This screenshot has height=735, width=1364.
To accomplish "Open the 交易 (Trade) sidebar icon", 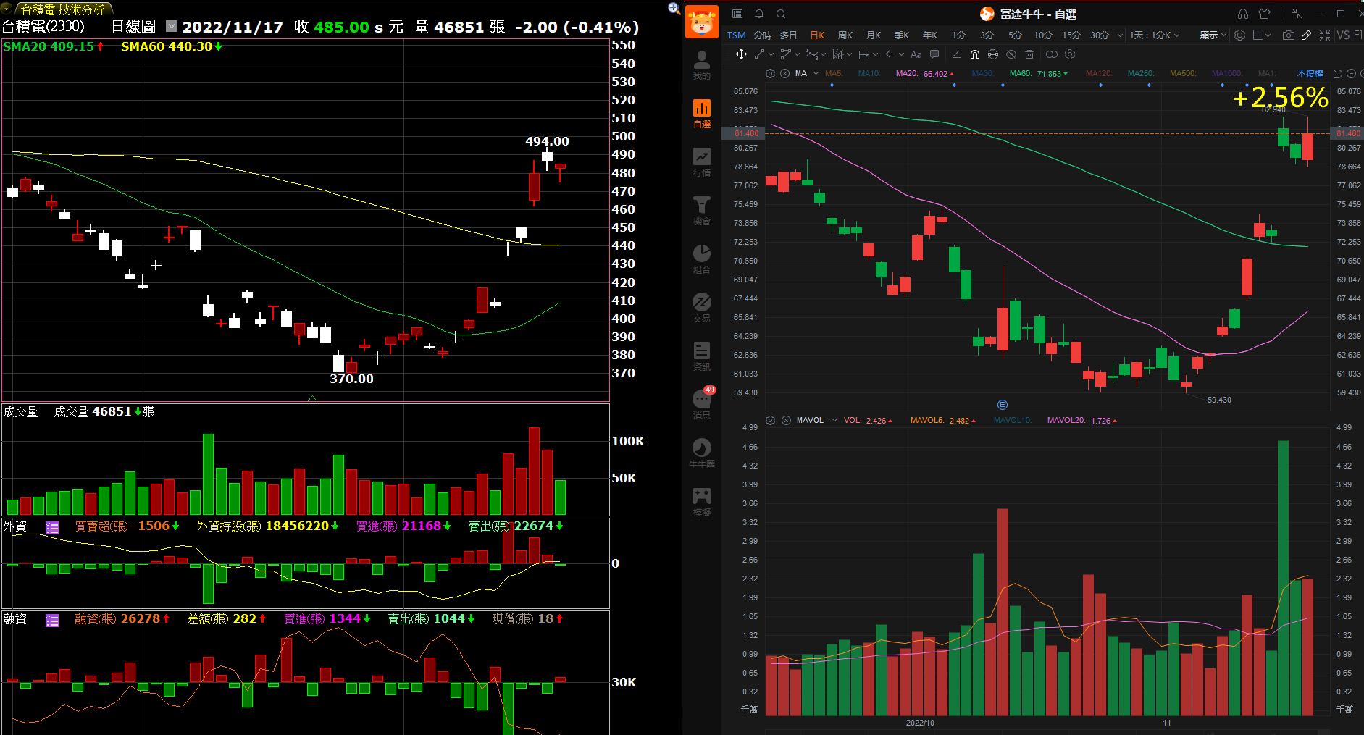I will click(701, 307).
